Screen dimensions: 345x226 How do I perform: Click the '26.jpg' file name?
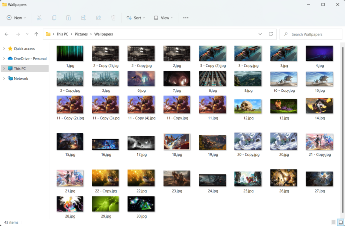(284, 191)
